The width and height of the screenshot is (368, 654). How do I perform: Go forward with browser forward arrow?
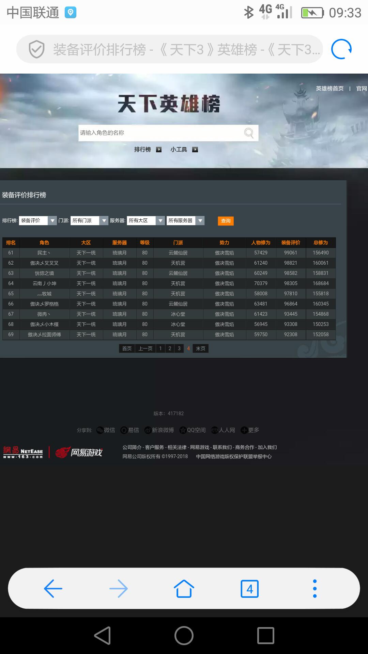(119, 588)
